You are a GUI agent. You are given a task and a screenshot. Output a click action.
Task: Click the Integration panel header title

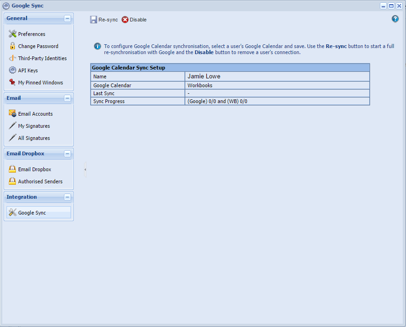[21, 197]
